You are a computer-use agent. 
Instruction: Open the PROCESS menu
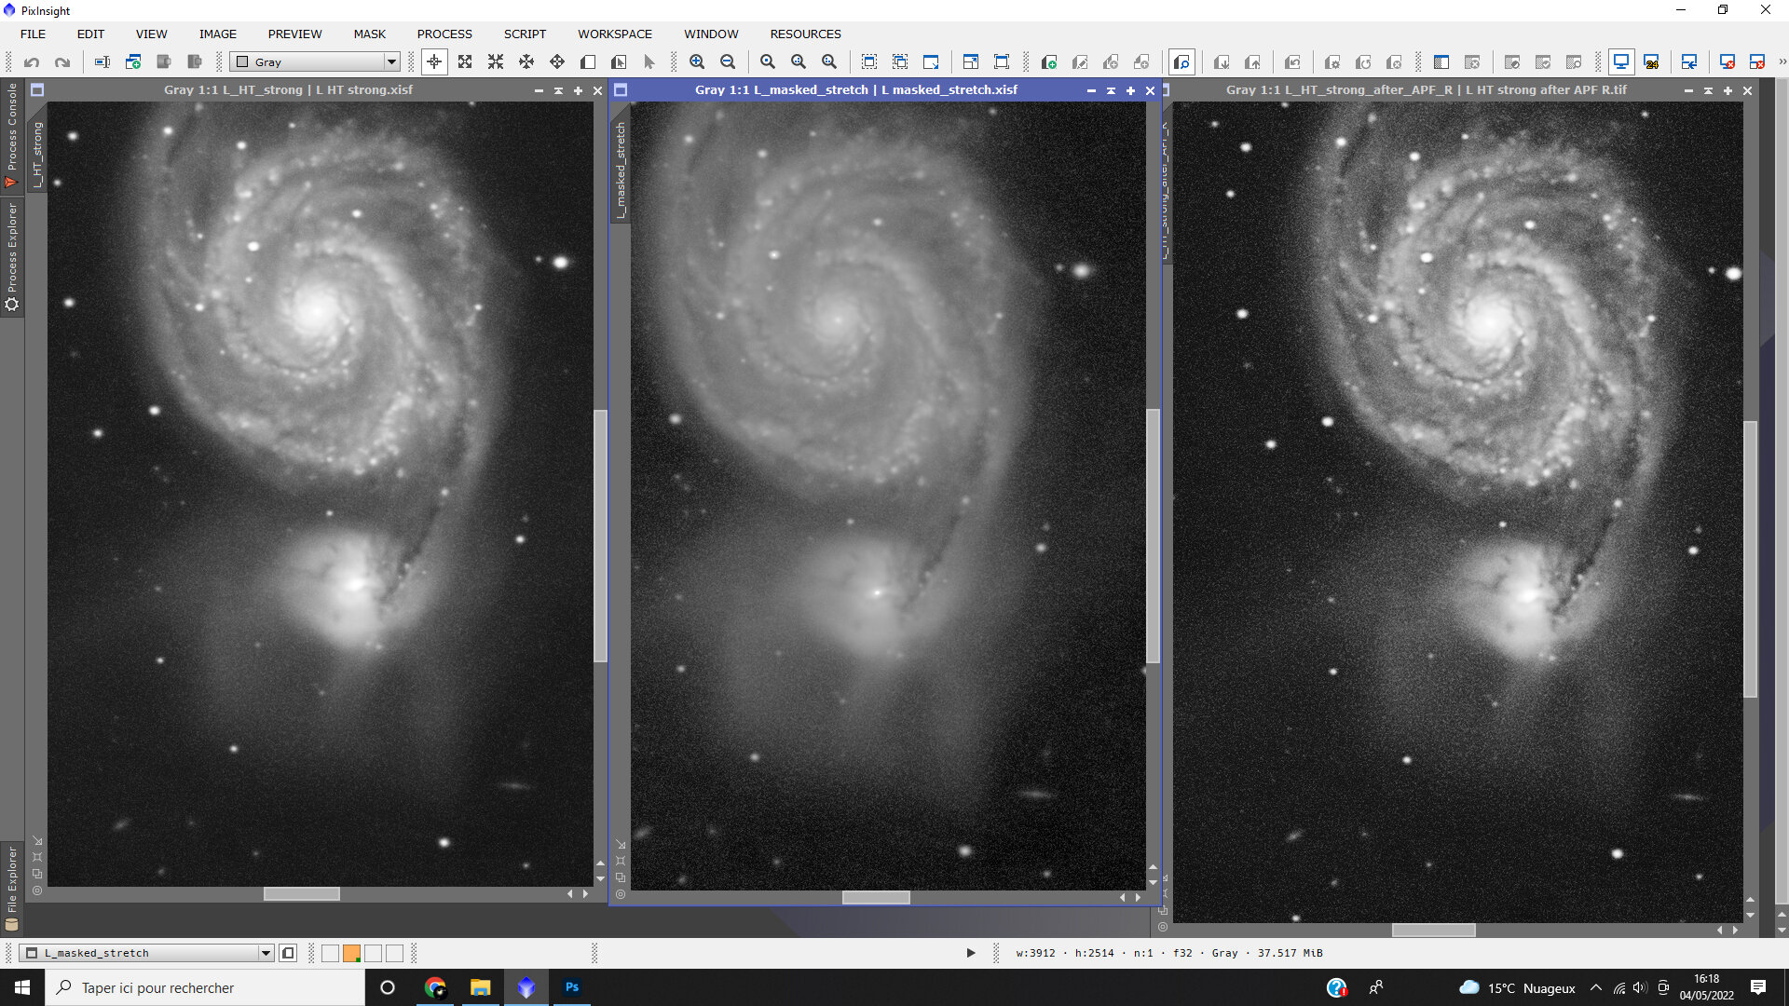coord(444,34)
